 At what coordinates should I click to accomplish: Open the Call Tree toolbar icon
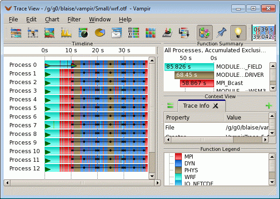184,33
